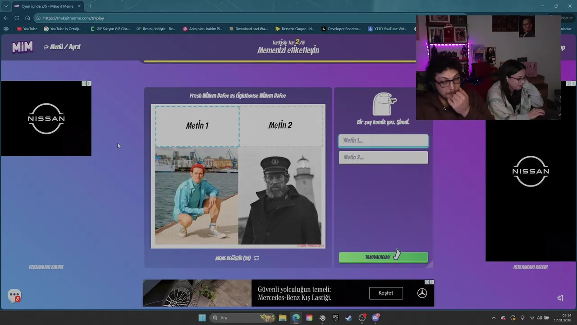Open Download and Wa... bookmark

point(248,29)
